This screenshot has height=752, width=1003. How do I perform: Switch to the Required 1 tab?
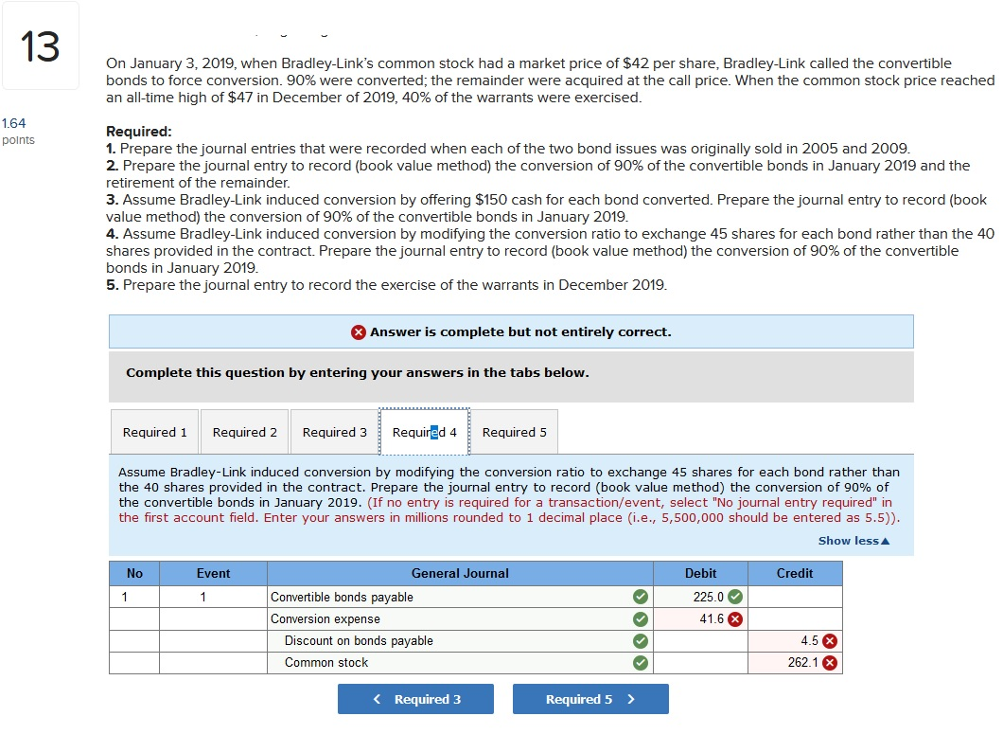(x=154, y=431)
